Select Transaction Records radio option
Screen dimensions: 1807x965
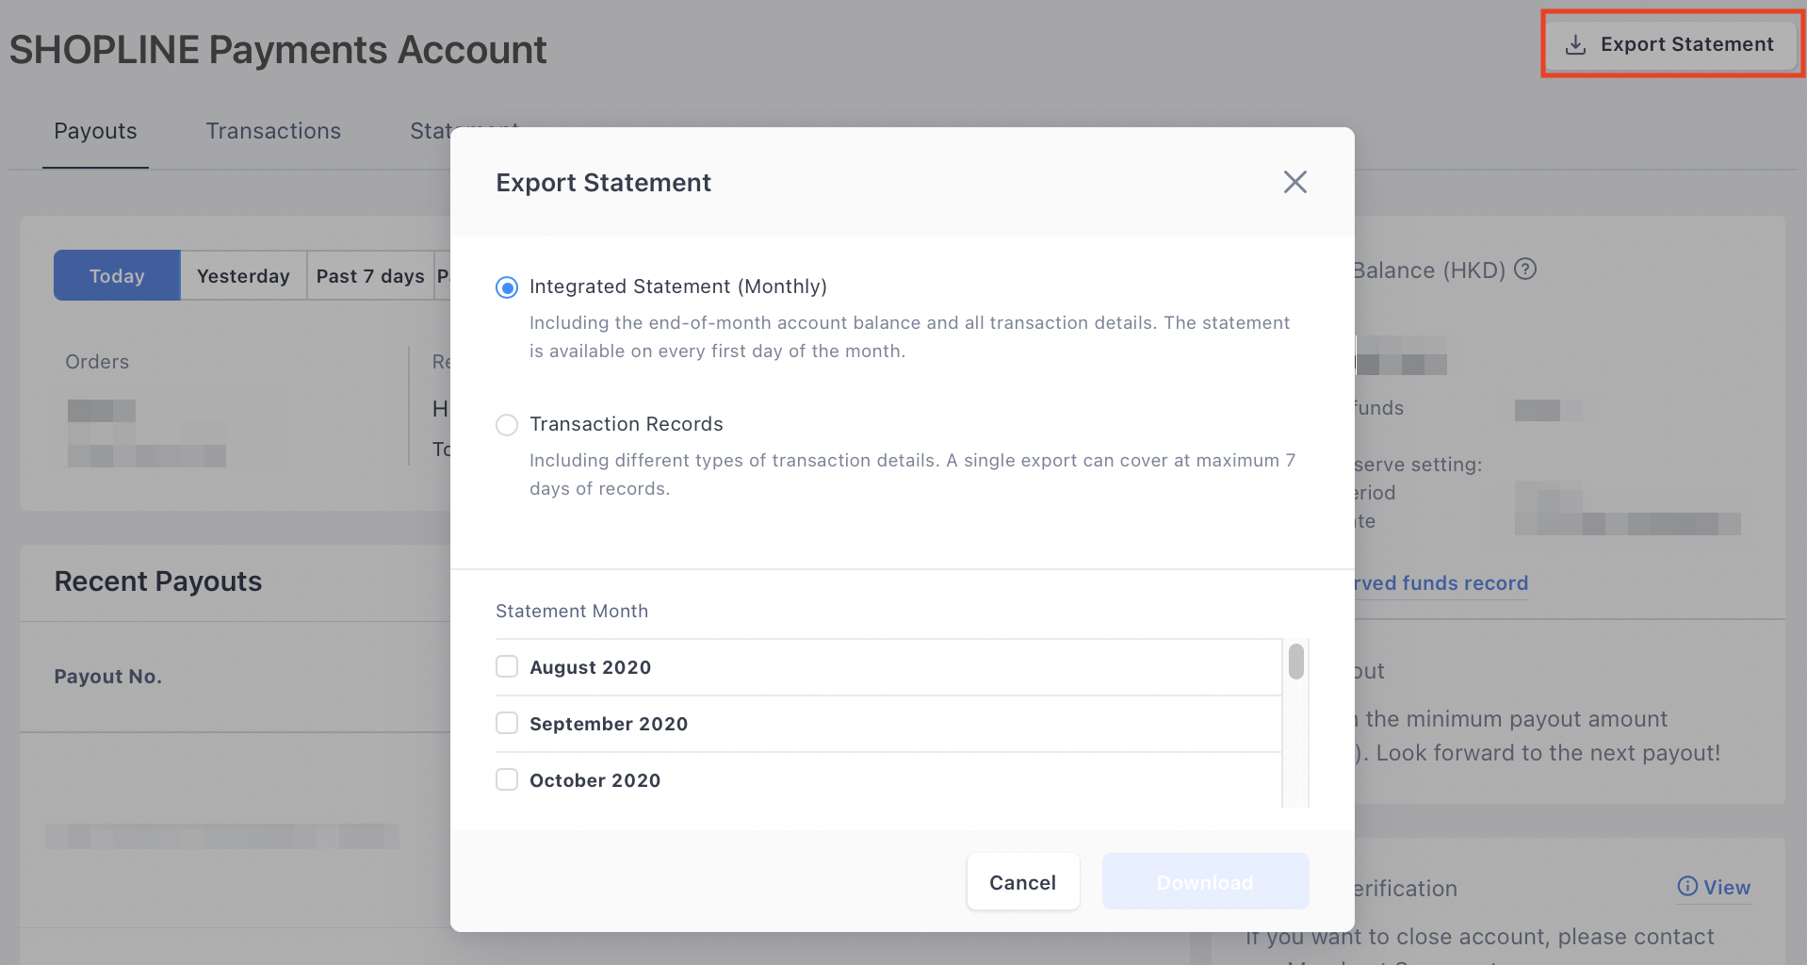point(507,425)
